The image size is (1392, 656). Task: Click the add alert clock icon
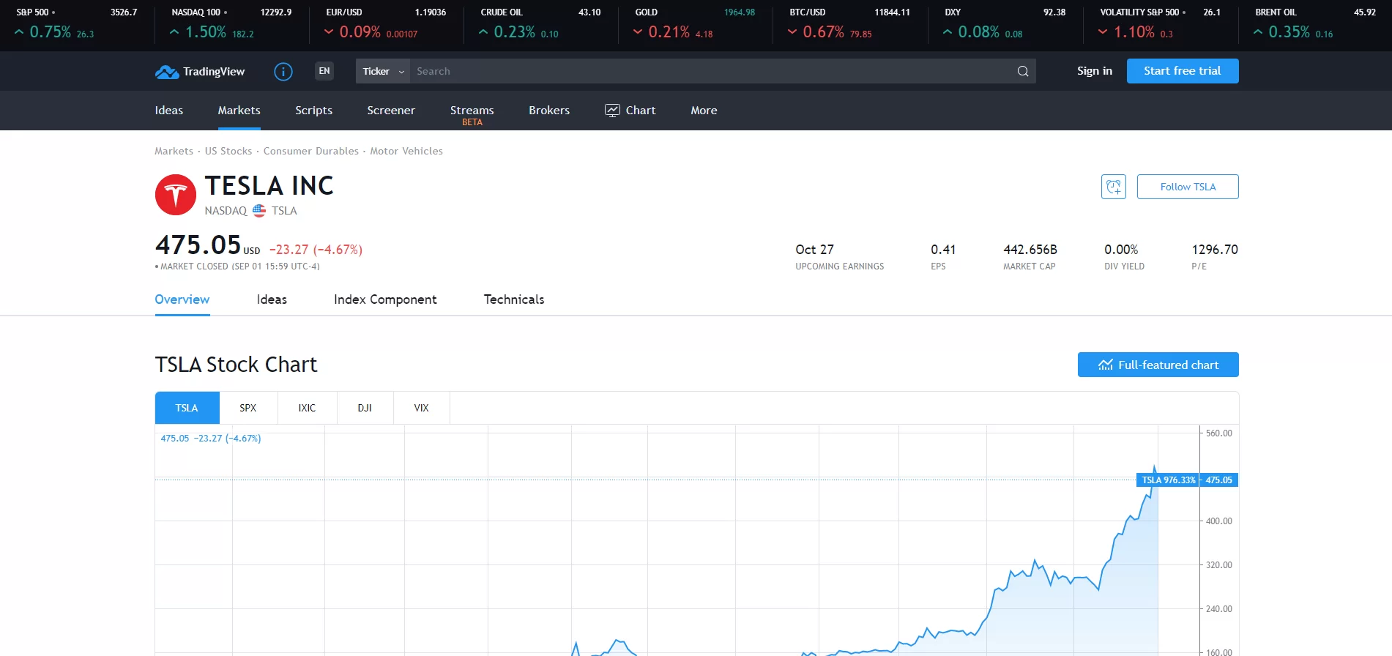point(1114,187)
